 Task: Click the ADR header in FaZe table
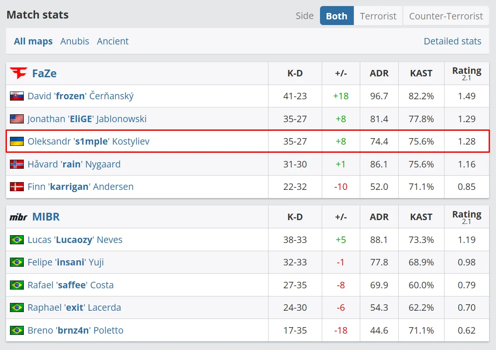[x=379, y=73]
